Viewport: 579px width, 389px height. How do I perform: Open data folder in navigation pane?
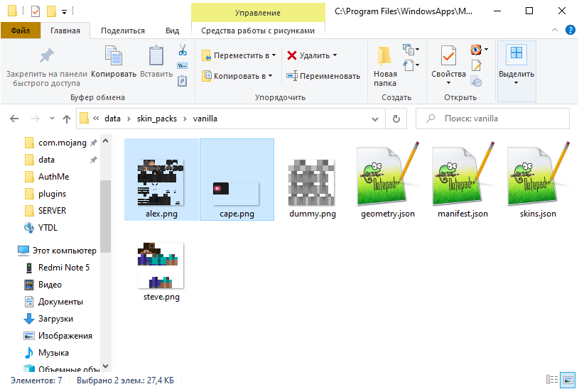[46, 160]
